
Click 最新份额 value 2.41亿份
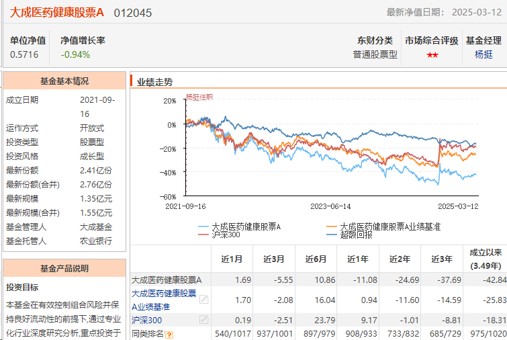[96, 170]
